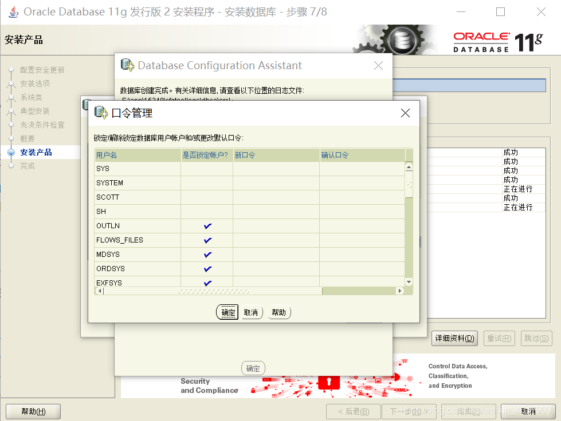The height and width of the screenshot is (421, 561).
Task: Click 跳过(S) in the installer window
Action: 537,338
